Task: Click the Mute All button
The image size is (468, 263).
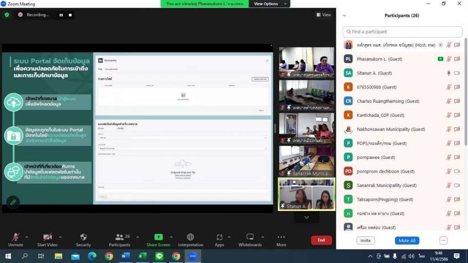Action: click(407, 241)
